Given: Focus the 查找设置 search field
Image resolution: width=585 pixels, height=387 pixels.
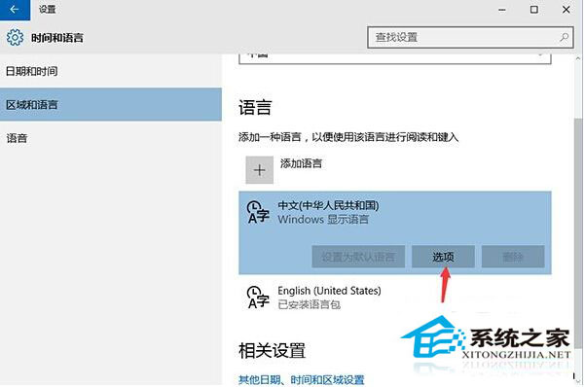Looking at the screenshot, I should point(470,37).
